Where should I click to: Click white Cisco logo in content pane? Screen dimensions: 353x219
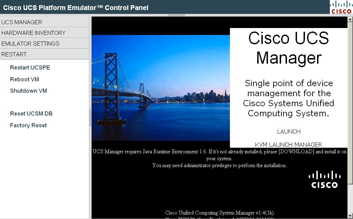coord(324,179)
